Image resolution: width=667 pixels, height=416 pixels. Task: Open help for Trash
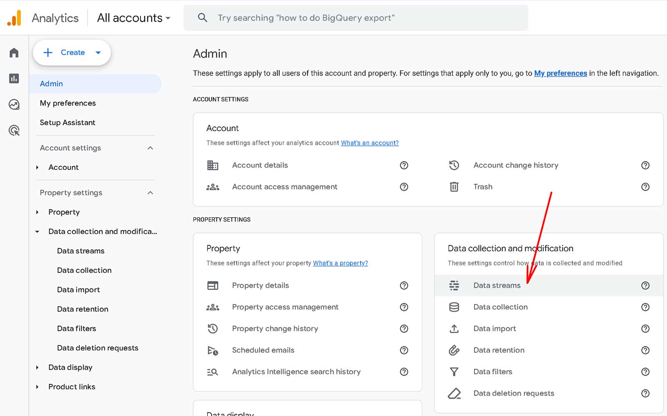tap(645, 187)
